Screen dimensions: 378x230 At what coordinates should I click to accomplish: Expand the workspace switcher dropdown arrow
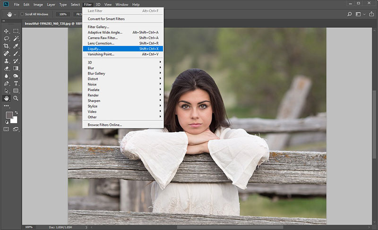(364, 14)
